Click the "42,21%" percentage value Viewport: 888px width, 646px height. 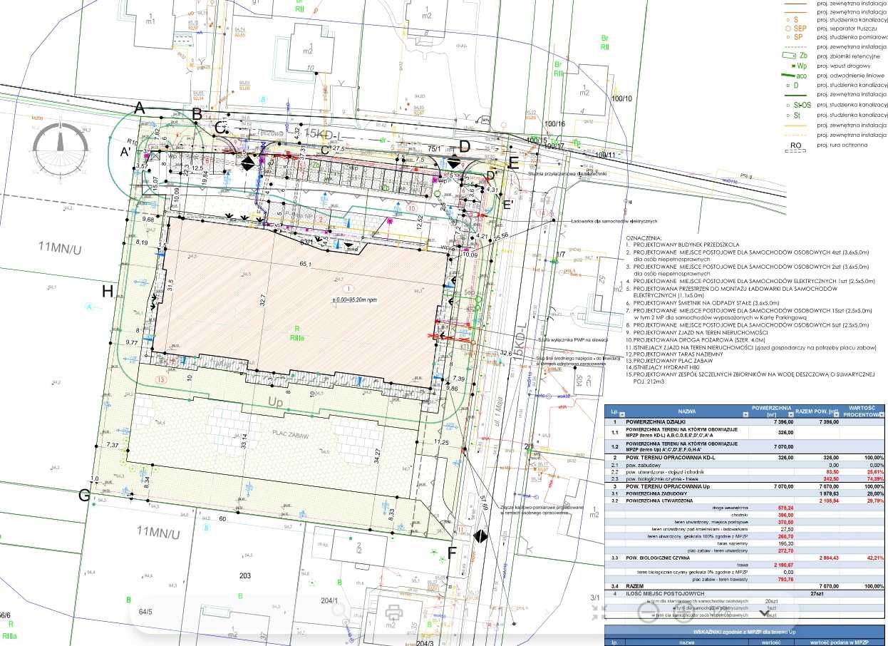click(874, 557)
